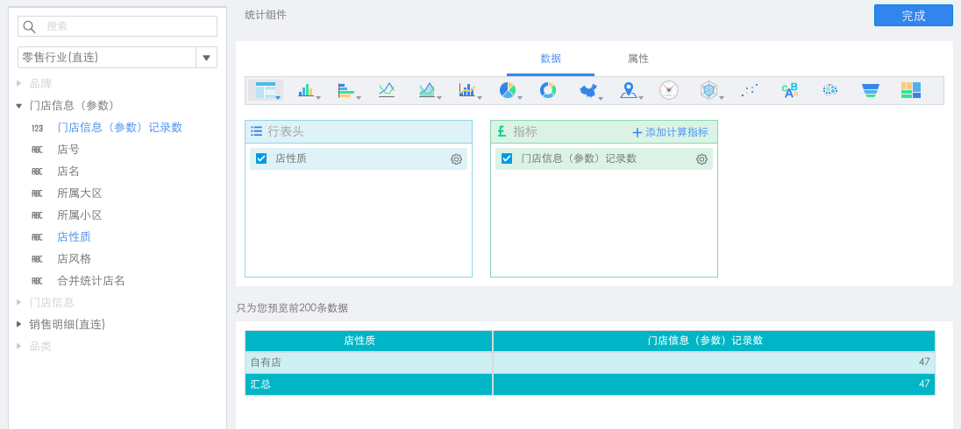
Task: Click the 行表头 list icon
Action: tap(256, 131)
